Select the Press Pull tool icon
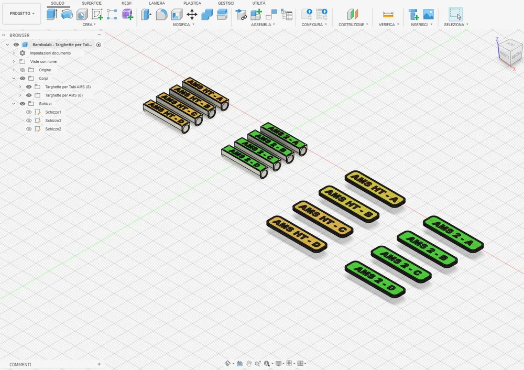The height and width of the screenshot is (370, 524). pos(146,15)
